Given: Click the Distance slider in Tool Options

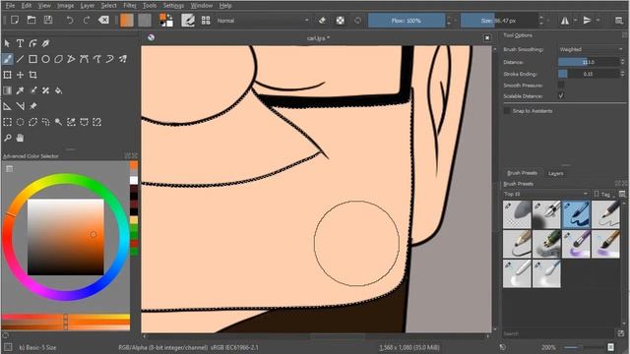Looking at the screenshot, I should click(x=589, y=62).
